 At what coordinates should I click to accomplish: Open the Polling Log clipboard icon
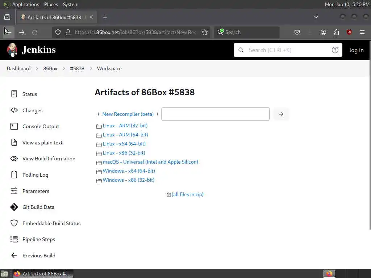pos(14,175)
